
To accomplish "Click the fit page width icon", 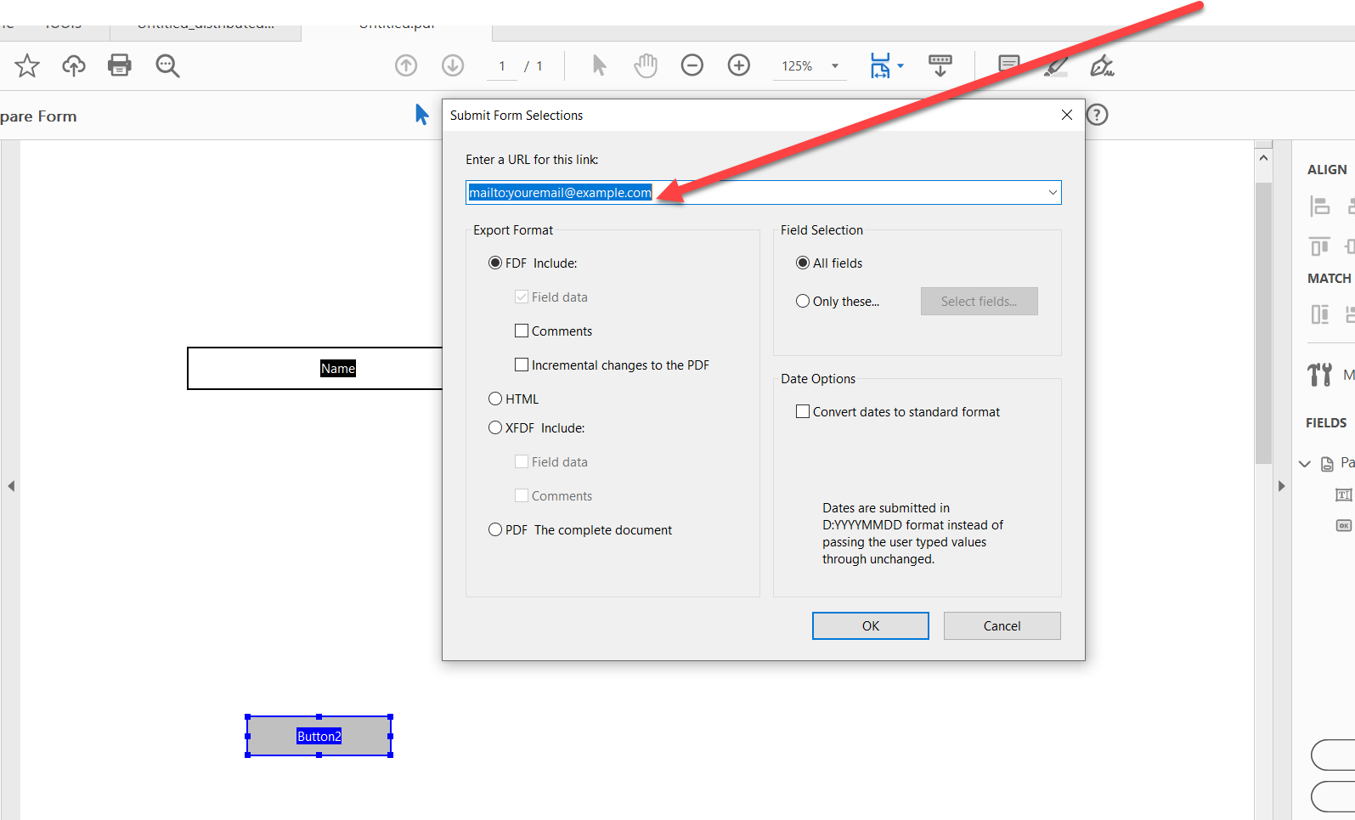I will pyautogui.click(x=880, y=65).
